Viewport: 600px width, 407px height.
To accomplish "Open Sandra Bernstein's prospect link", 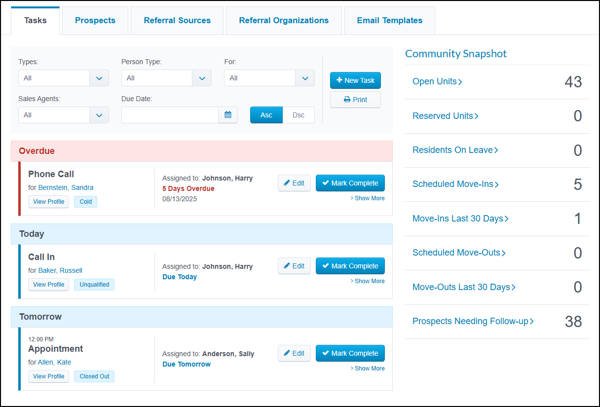I will coord(66,187).
